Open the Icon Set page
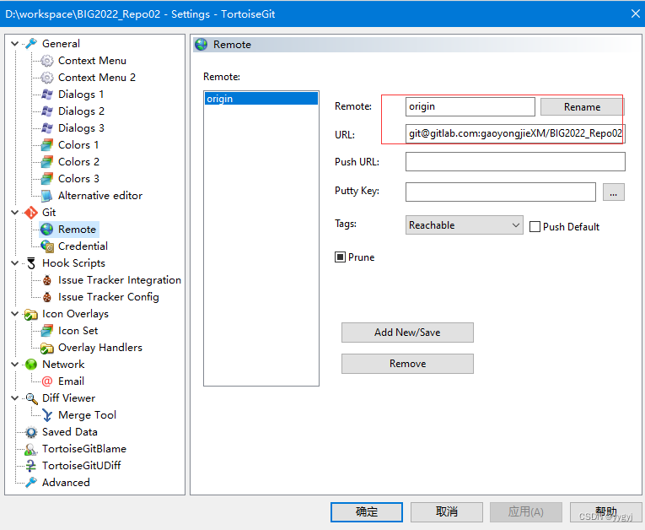645x530 pixels. coord(78,331)
